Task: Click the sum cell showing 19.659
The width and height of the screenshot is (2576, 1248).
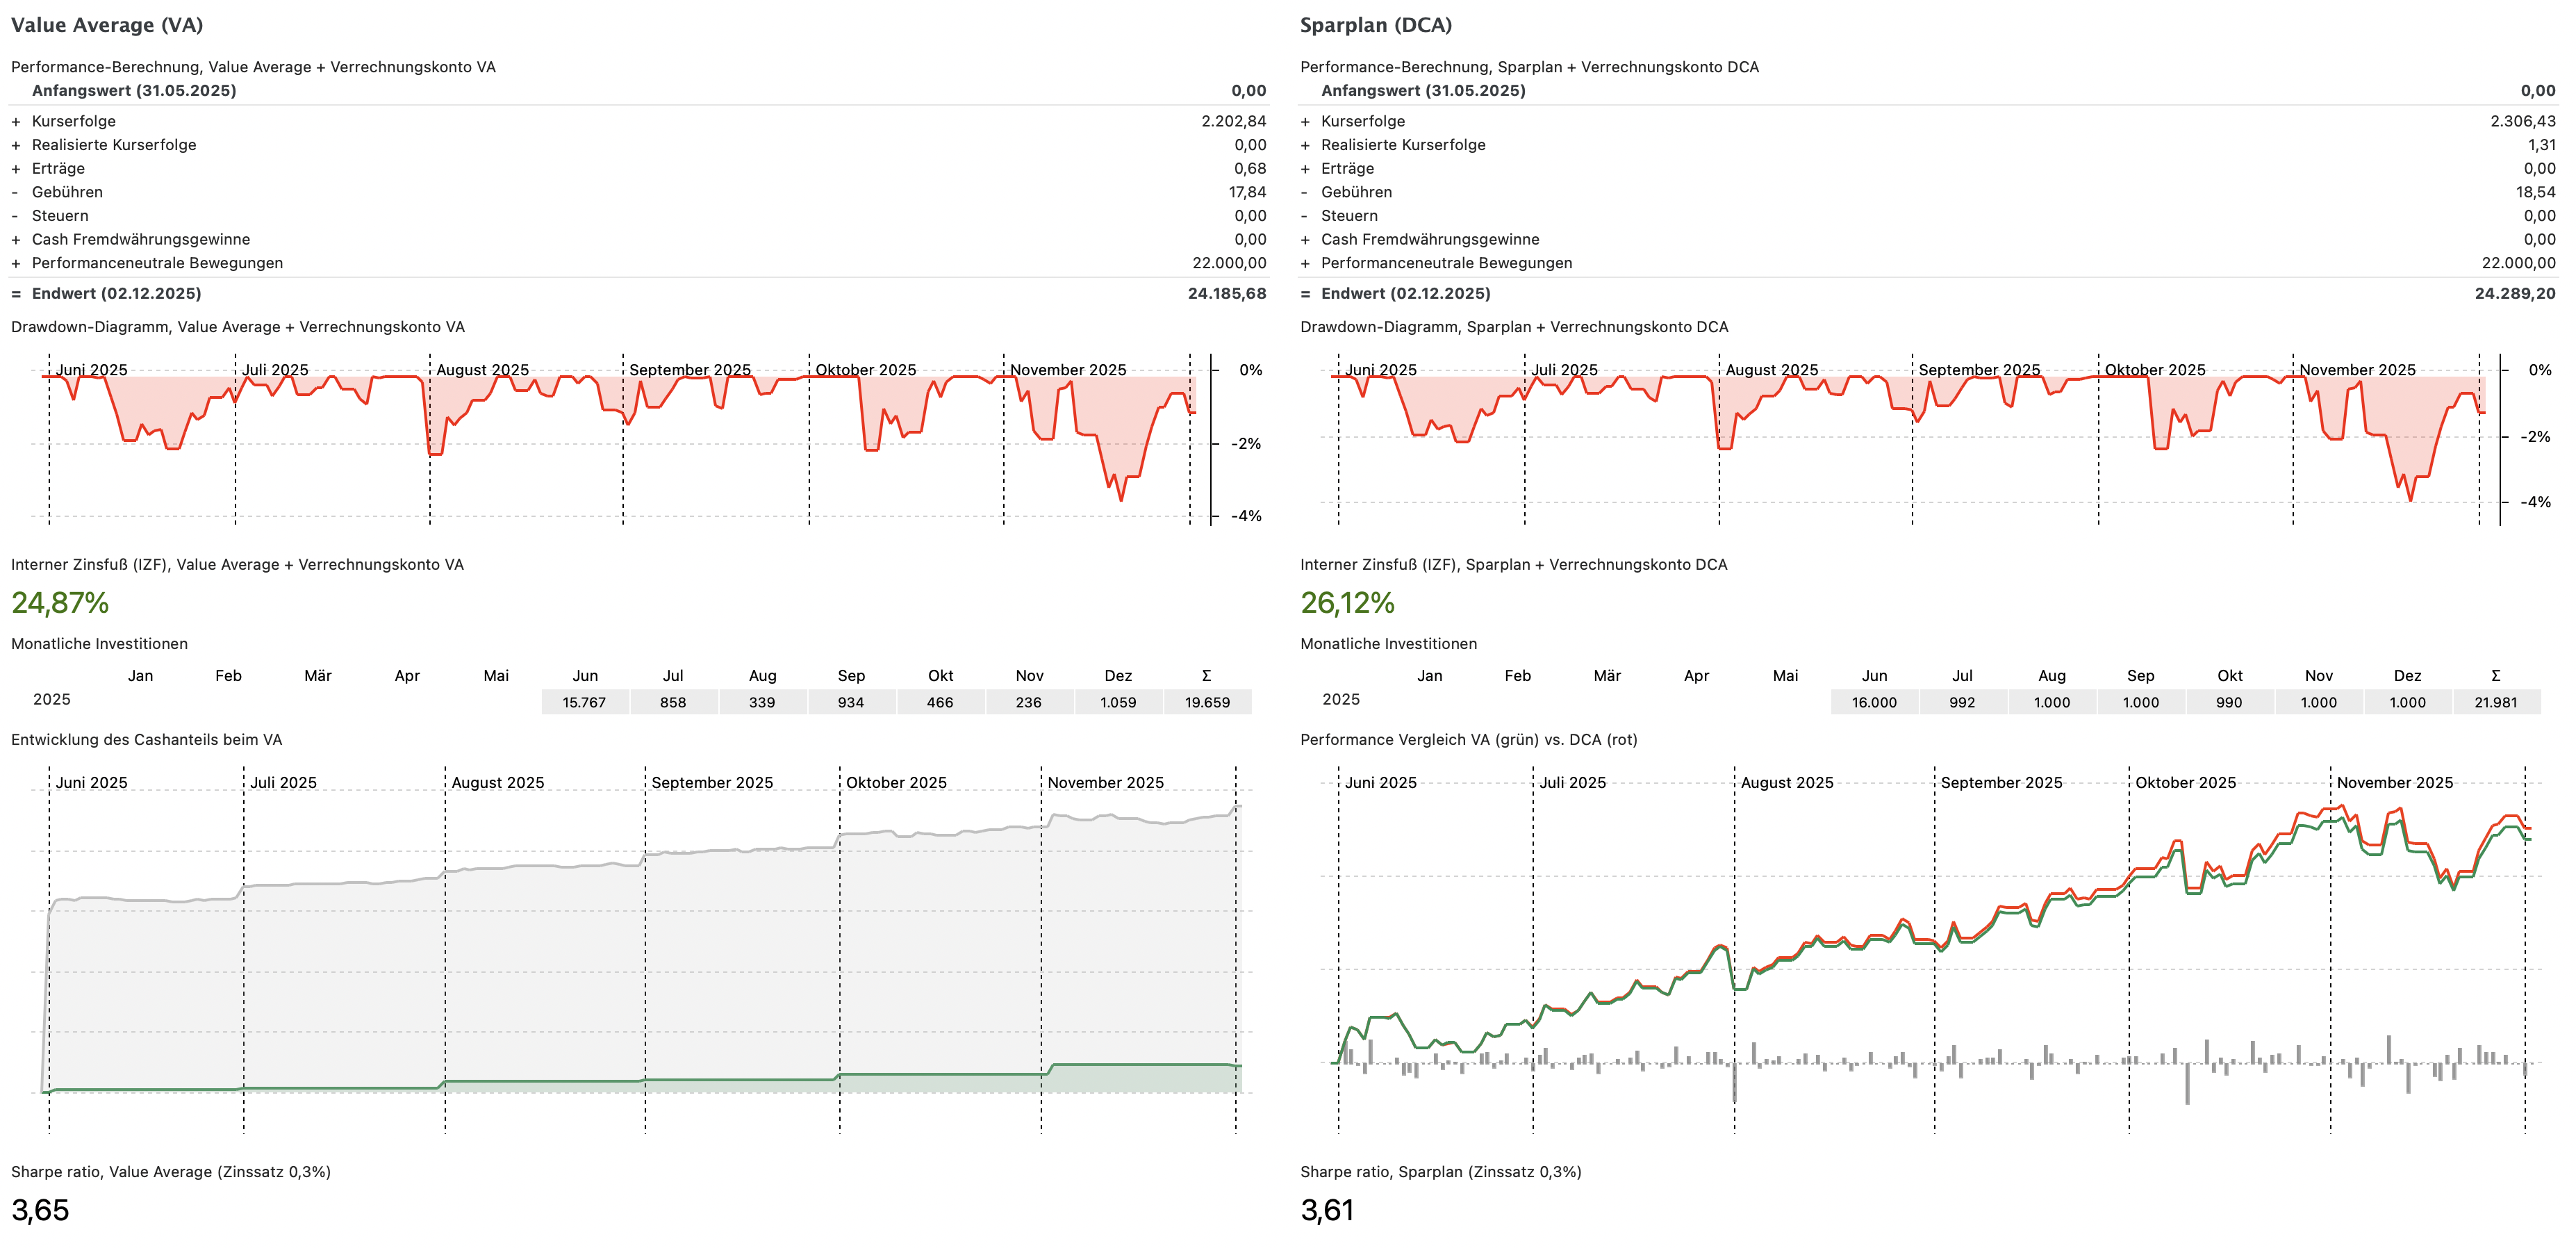Action: [x=1207, y=703]
